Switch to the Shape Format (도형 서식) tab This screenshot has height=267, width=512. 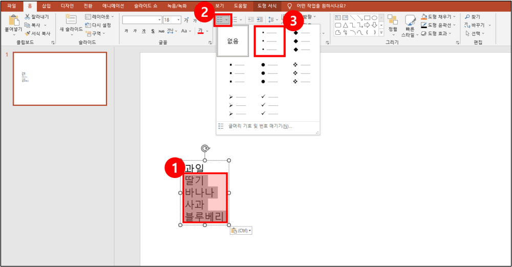pyautogui.click(x=267, y=6)
